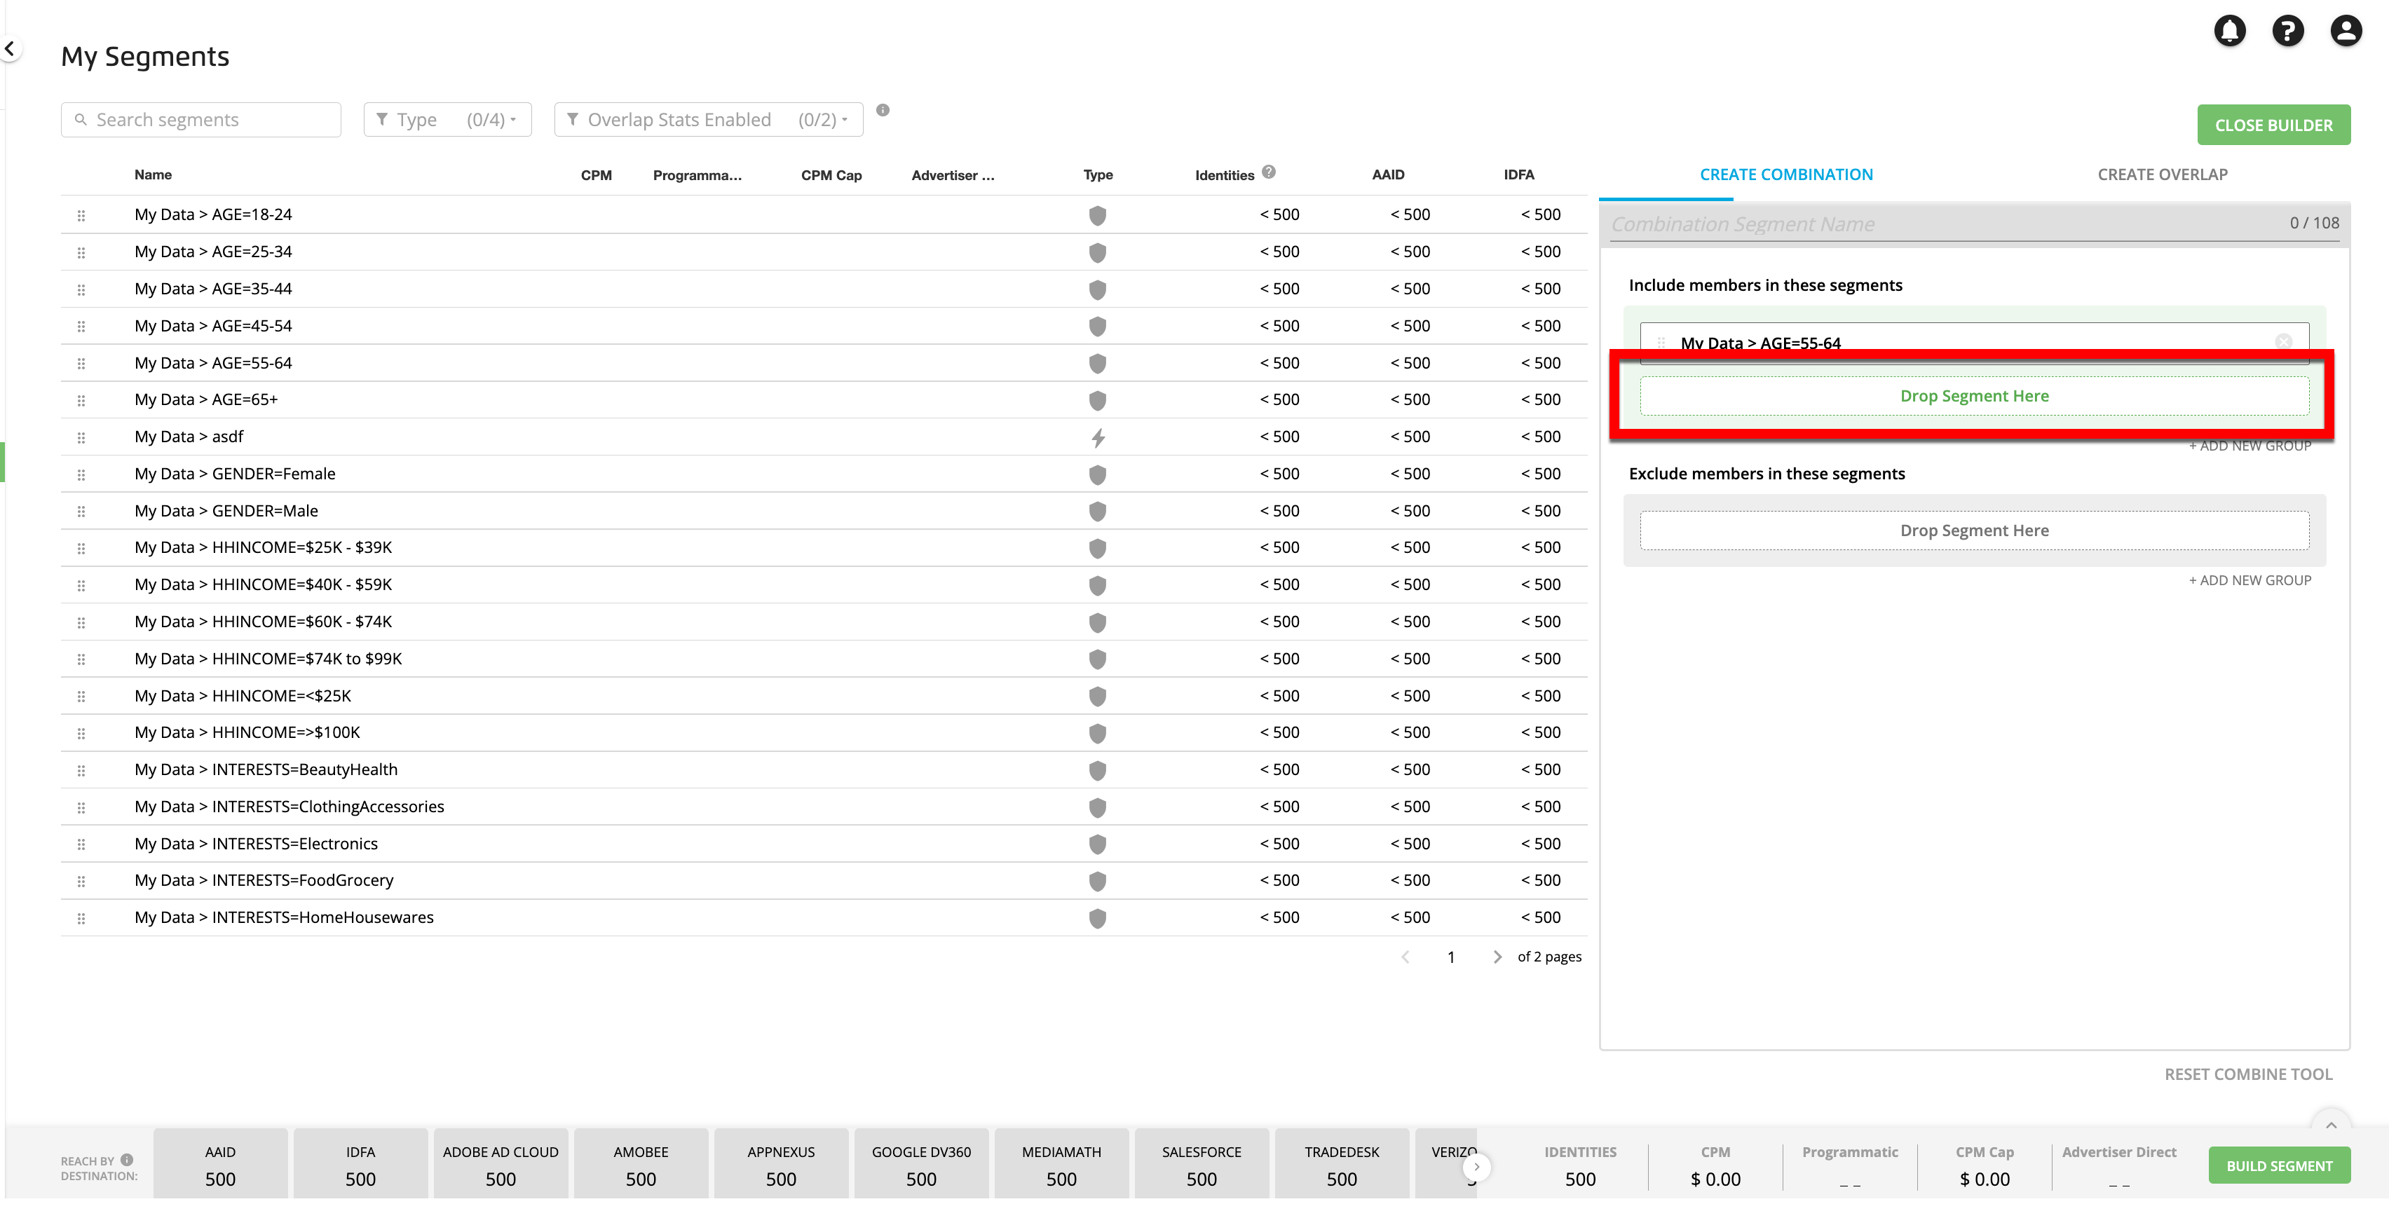Collapse the sidebar with the back chevron
The image size is (2389, 1225).
pos(9,48)
